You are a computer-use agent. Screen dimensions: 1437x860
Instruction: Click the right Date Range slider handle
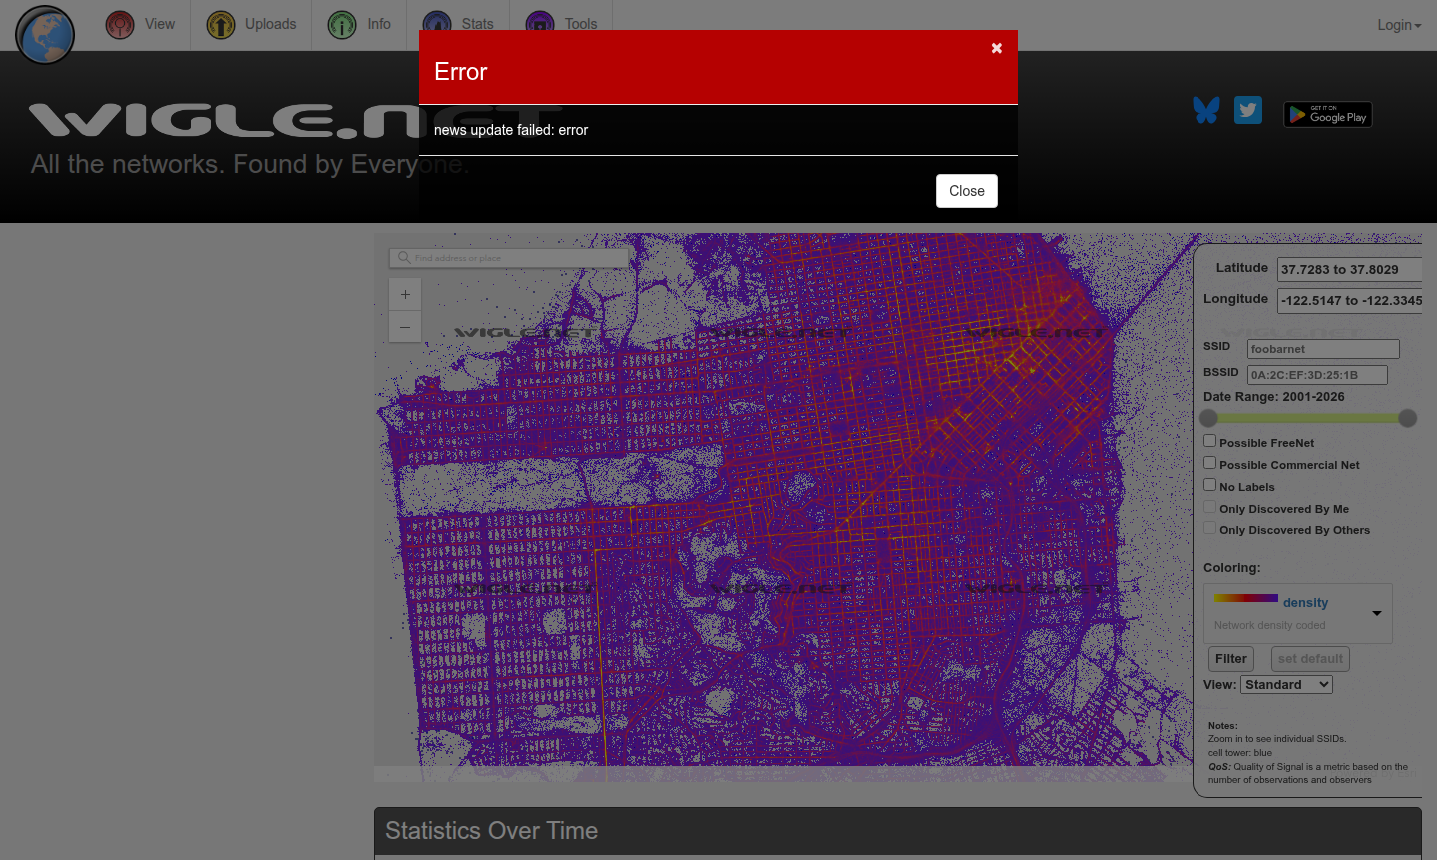click(x=1407, y=418)
